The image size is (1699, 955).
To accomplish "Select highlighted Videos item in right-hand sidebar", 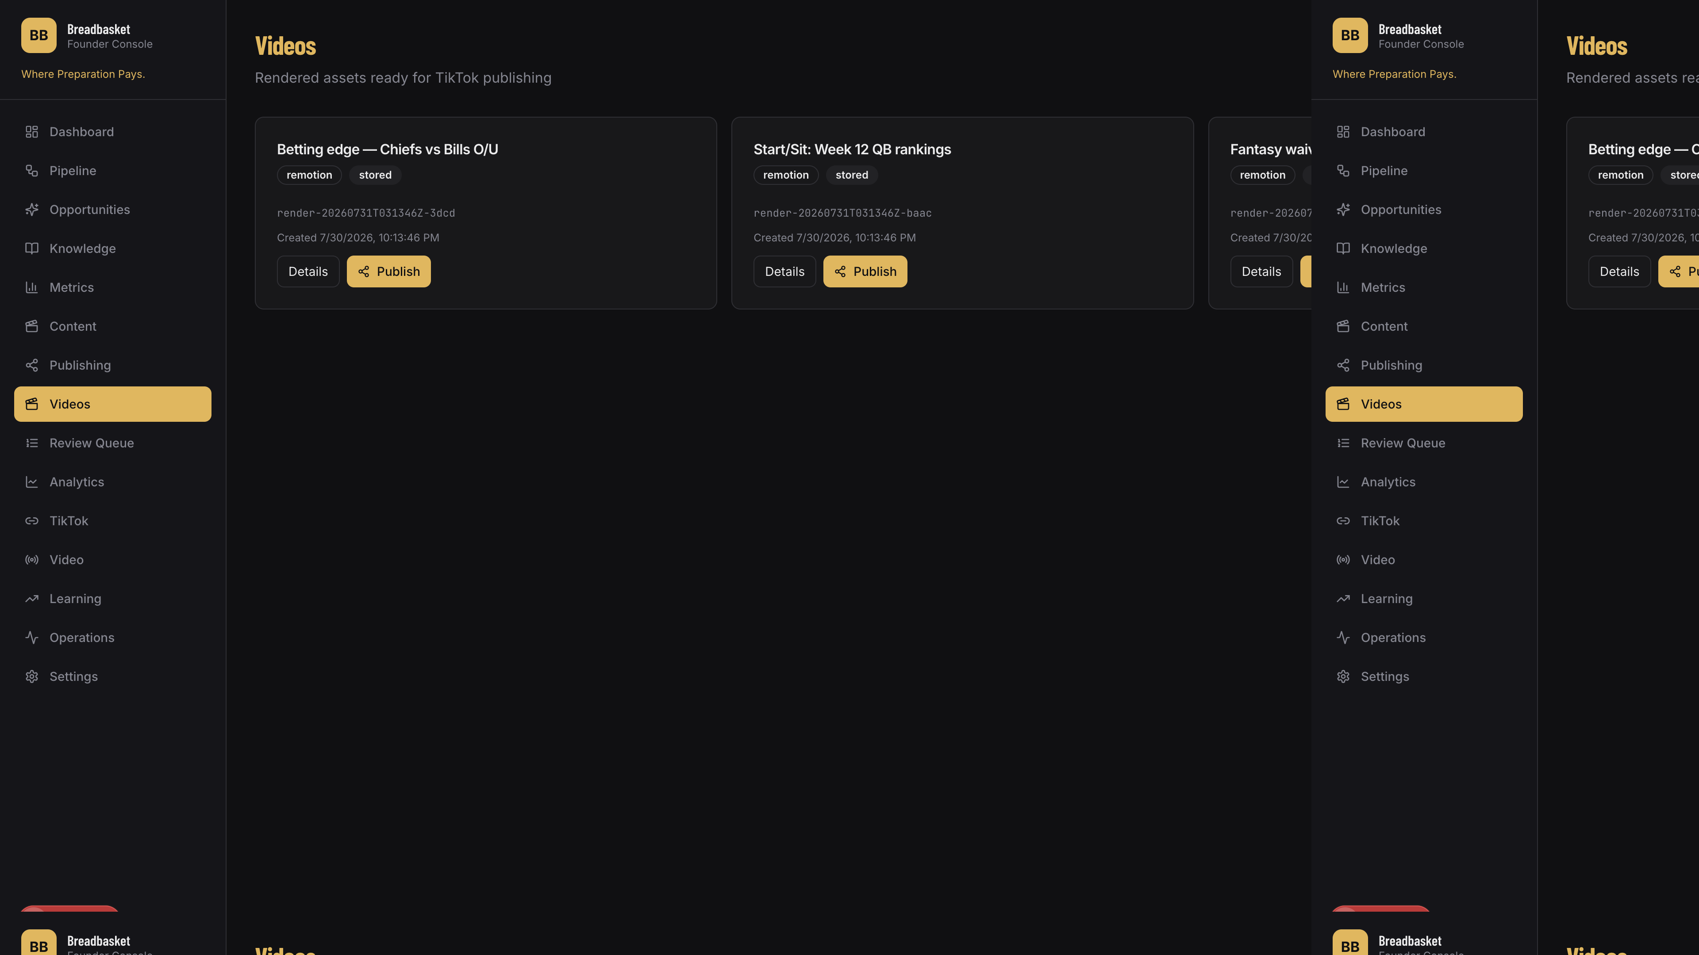I will [1424, 404].
